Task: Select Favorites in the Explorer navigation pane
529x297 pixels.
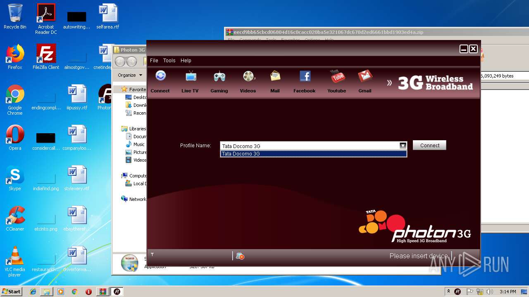Action: click(133, 89)
